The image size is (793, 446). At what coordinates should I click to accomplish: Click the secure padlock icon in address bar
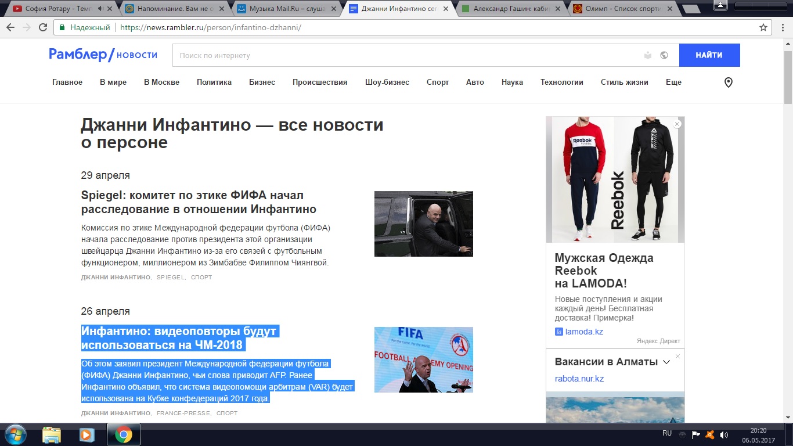63,27
